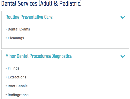This screenshot has height=99, width=130.
Task: Click the bullet next to Cleanings
Action: coord(6,38)
